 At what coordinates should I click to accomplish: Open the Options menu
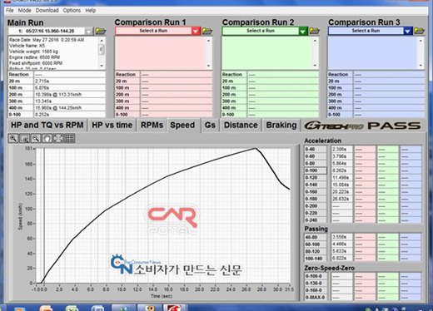72,10
